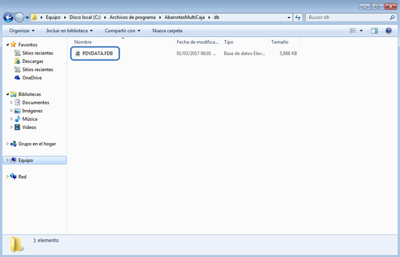Click the greyed Forward navigation arrow

point(19,17)
